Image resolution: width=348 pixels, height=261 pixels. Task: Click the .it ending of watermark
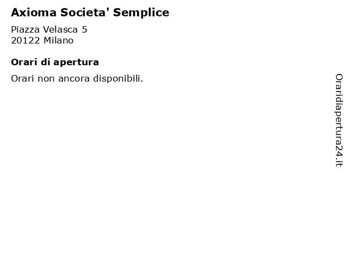point(339,162)
